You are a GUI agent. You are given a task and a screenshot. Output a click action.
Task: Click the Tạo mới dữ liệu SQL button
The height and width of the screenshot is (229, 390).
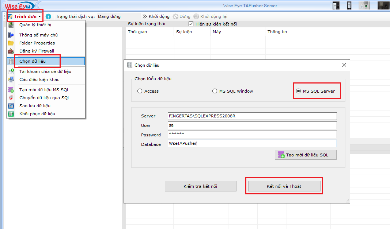306,155
